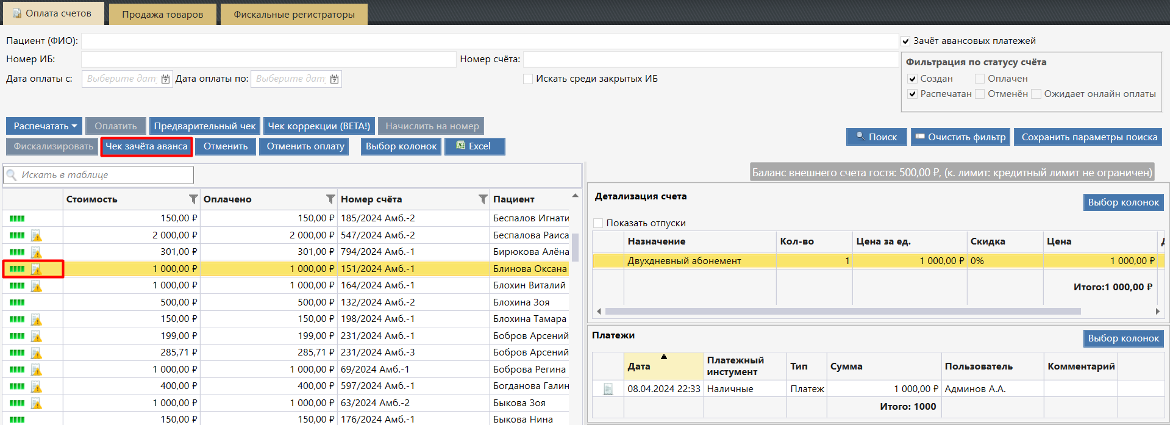Expand the Распечатать dropdown button
The image size is (1170, 425).
pos(45,126)
